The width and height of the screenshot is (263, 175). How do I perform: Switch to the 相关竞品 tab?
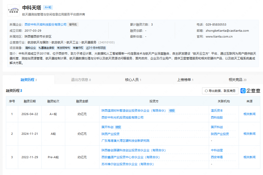coord(237,80)
